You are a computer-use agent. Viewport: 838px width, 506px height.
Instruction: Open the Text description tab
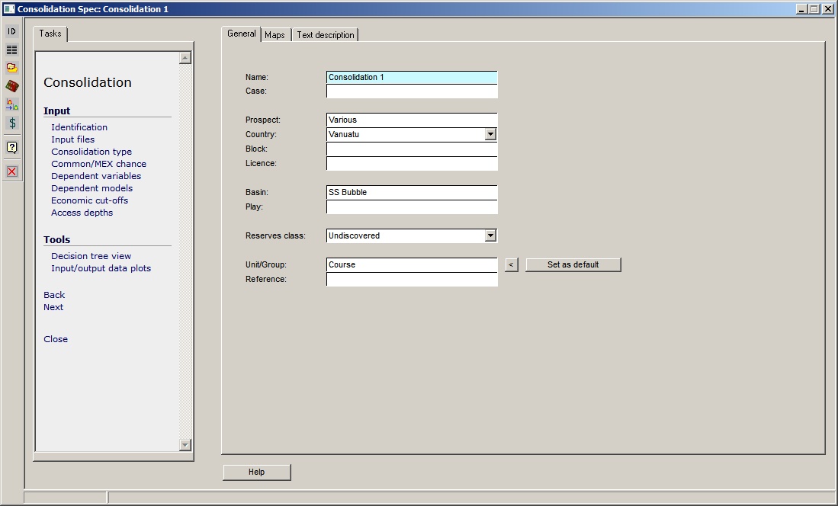pyautogui.click(x=326, y=35)
